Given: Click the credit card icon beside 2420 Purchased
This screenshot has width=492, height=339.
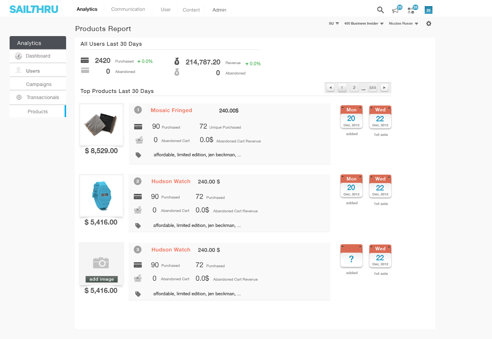Looking at the screenshot, I should pos(85,60).
